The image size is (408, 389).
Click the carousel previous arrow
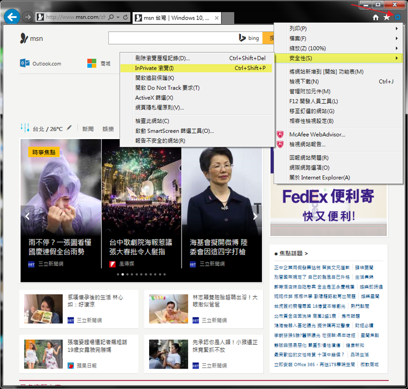tap(27, 216)
